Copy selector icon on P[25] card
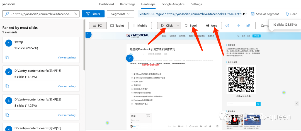301x131 pixels. pos(7,115)
